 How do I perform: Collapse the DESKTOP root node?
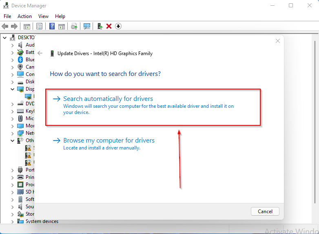pyautogui.click(x=4, y=38)
